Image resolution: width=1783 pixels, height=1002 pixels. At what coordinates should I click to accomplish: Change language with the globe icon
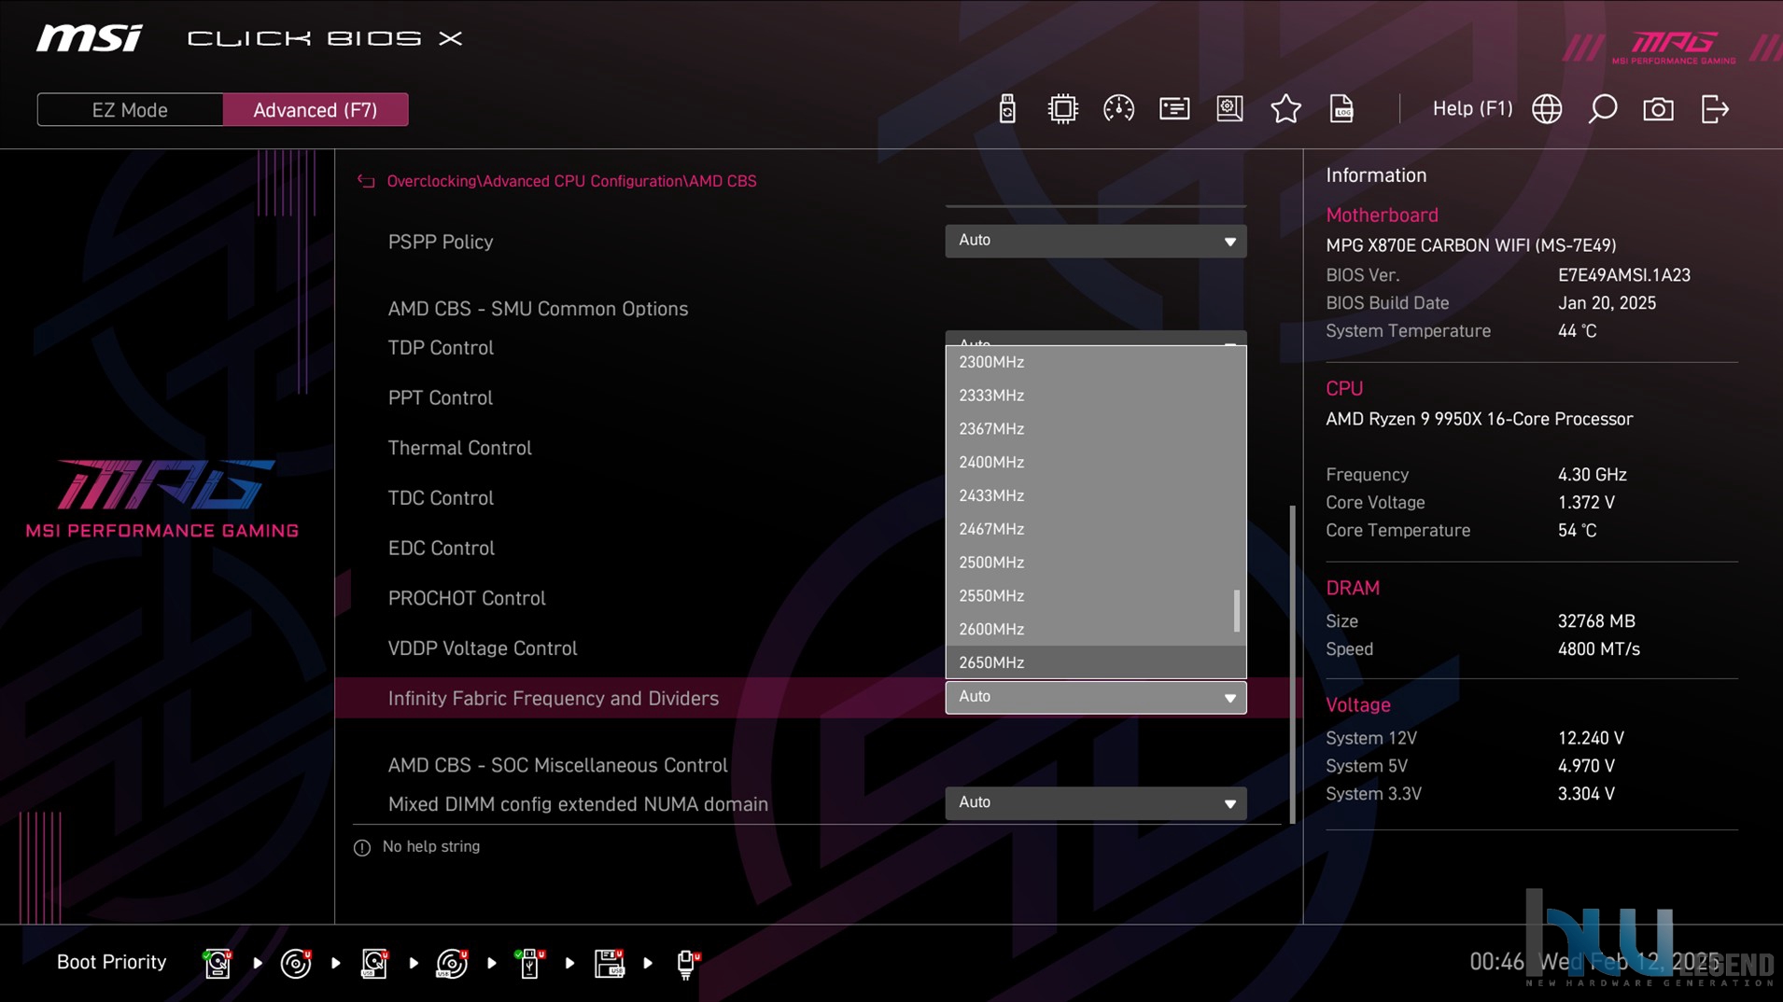(x=1547, y=109)
